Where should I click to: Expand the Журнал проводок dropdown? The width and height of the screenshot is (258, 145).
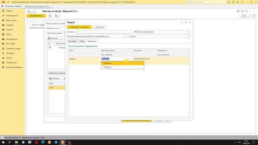pos(126,36)
